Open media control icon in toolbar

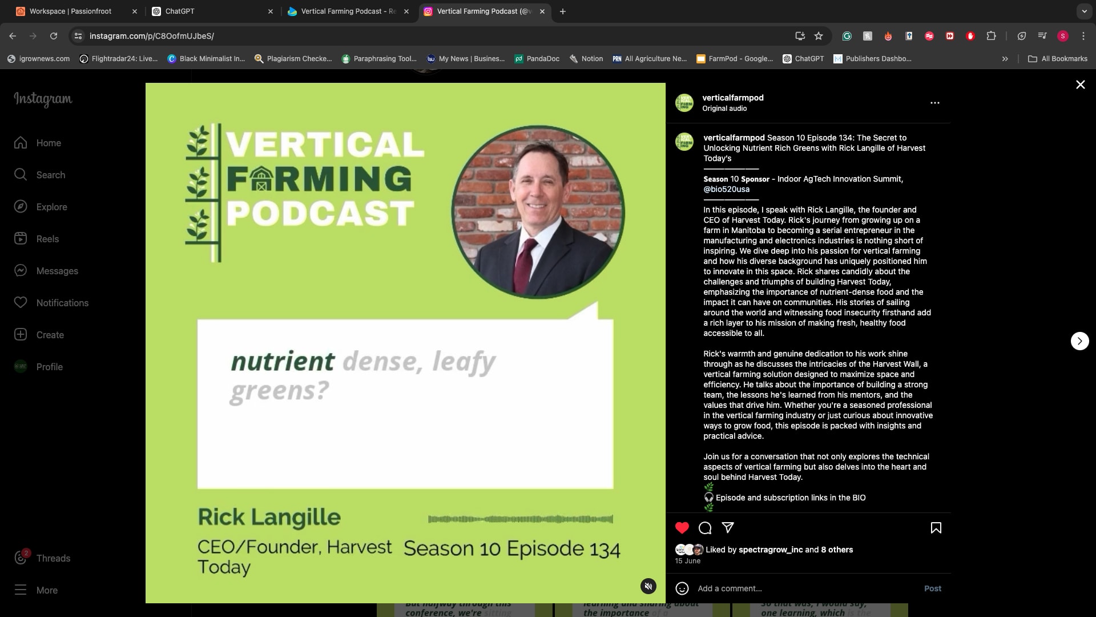point(1042,36)
